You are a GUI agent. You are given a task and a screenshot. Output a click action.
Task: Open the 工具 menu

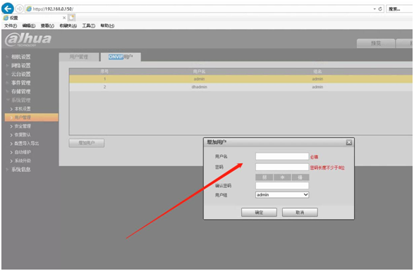click(x=88, y=25)
